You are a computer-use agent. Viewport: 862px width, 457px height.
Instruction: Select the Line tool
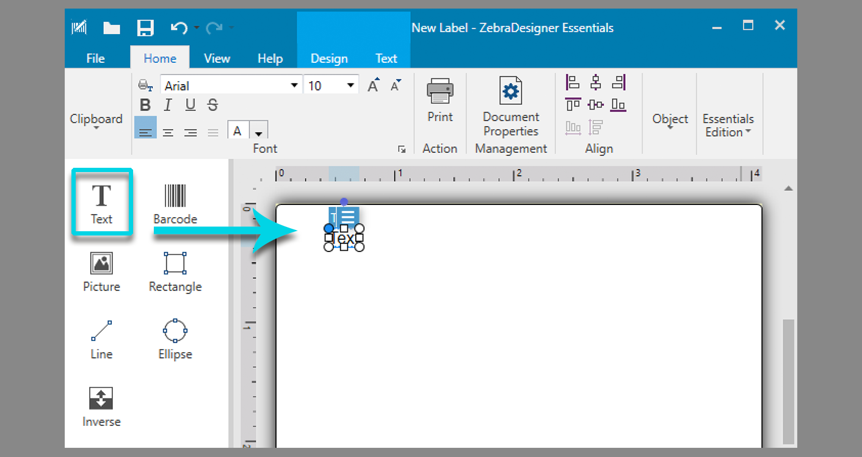coord(101,339)
